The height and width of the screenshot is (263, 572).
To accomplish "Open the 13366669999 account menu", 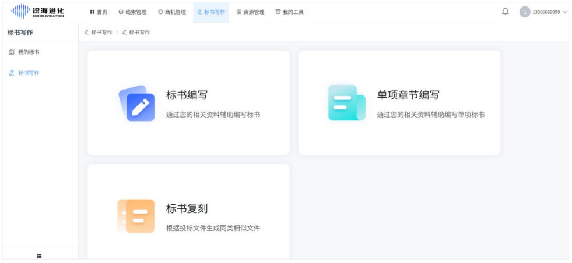I will pos(546,12).
